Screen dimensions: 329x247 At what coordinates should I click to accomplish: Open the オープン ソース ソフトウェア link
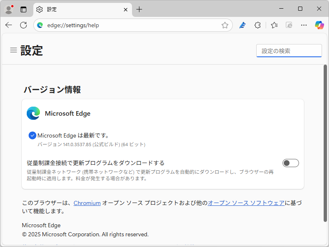click(246, 203)
